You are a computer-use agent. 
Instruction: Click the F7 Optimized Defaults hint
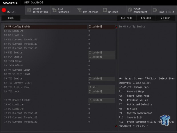point(135,104)
